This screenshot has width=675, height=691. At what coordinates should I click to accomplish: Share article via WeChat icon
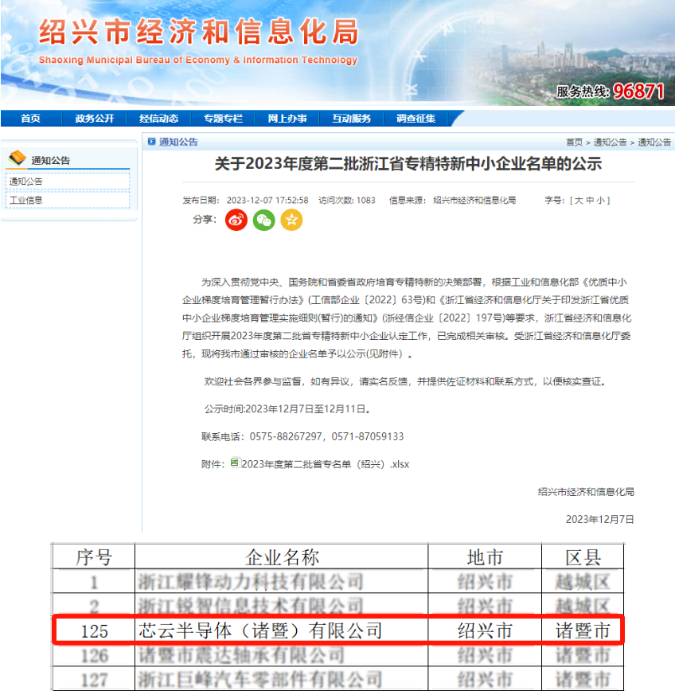[x=263, y=220]
